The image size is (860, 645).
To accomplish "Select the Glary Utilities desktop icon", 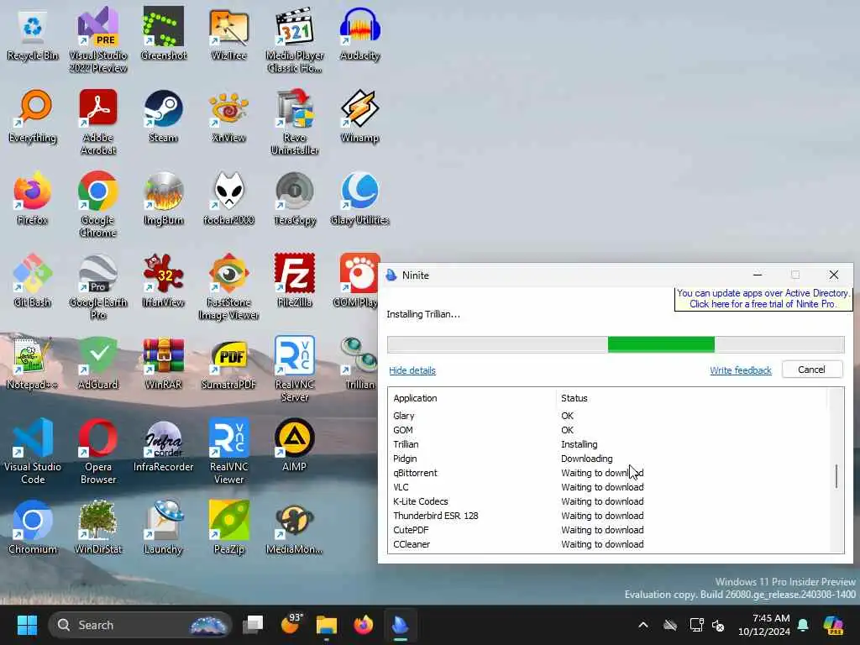I will (x=359, y=198).
